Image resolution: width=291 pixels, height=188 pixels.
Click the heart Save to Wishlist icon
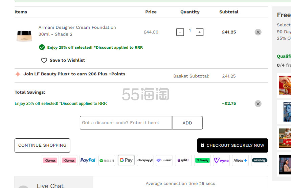(44, 60)
